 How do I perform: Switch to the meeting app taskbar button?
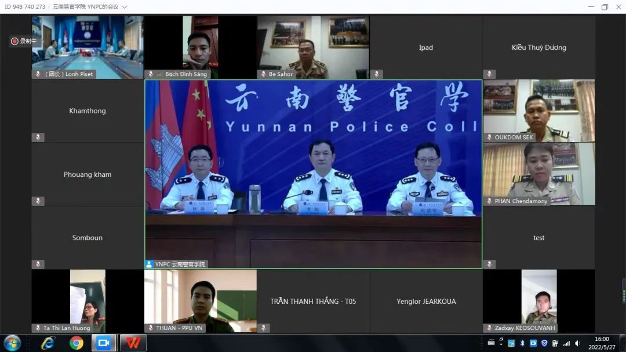[104, 343]
